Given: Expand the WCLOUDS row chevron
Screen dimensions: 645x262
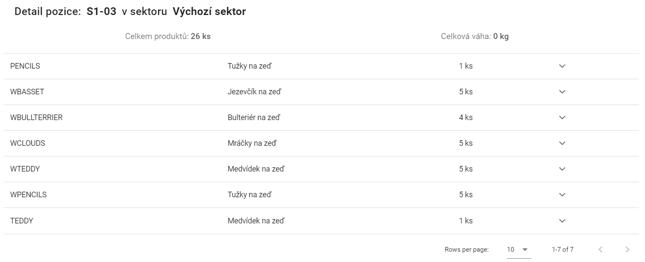Looking at the screenshot, I should click(562, 143).
